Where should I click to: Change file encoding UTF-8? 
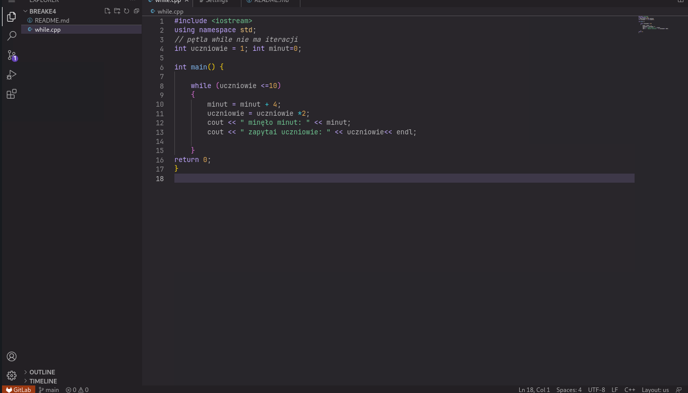click(x=596, y=389)
